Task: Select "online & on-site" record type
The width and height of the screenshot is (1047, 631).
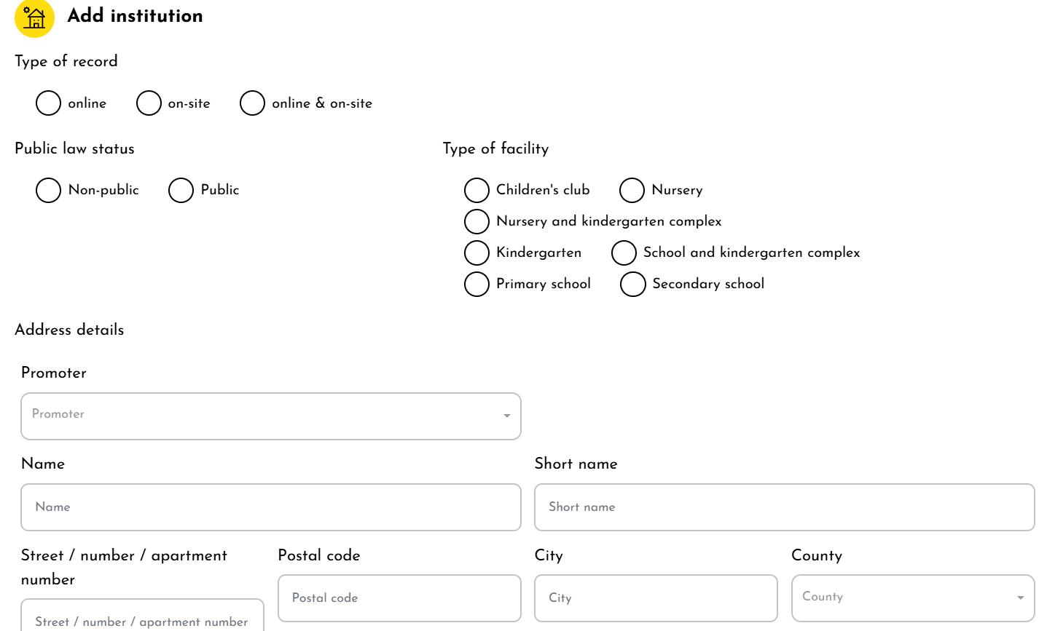Action: click(x=252, y=103)
